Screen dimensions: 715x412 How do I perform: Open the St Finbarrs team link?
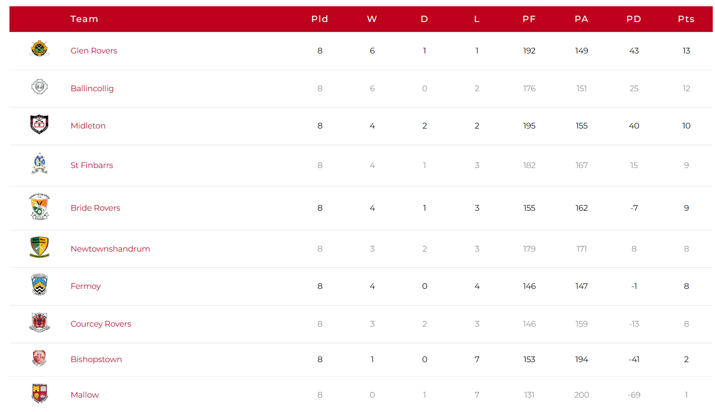(x=92, y=165)
